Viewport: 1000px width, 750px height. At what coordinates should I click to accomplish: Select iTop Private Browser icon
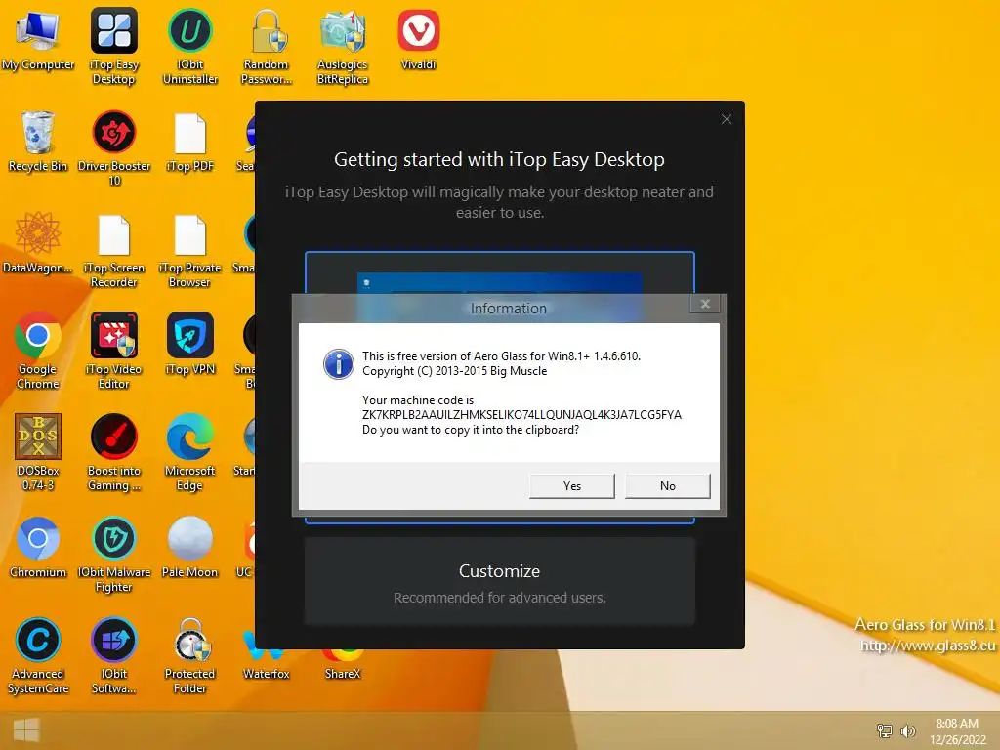[190, 251]
